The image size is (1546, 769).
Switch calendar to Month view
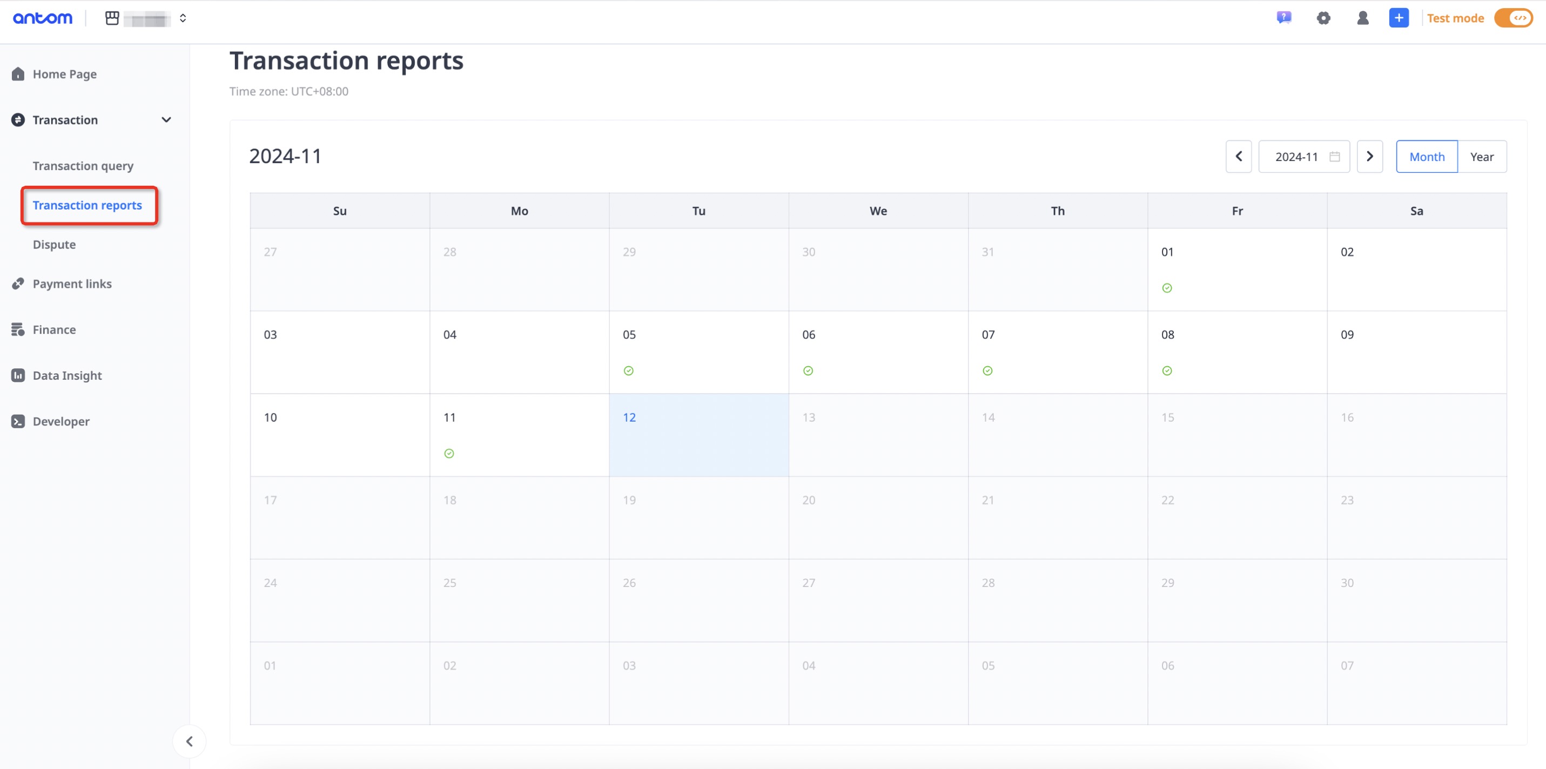[1426, 157]
